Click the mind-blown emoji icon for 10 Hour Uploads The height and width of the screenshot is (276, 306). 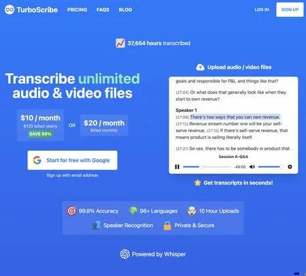point(192,211)
